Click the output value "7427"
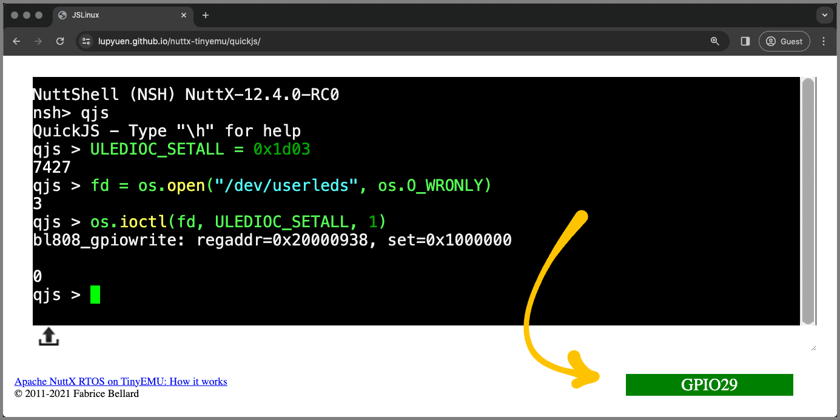The width and height of the screenshot is (840, 420). [52, 167]
